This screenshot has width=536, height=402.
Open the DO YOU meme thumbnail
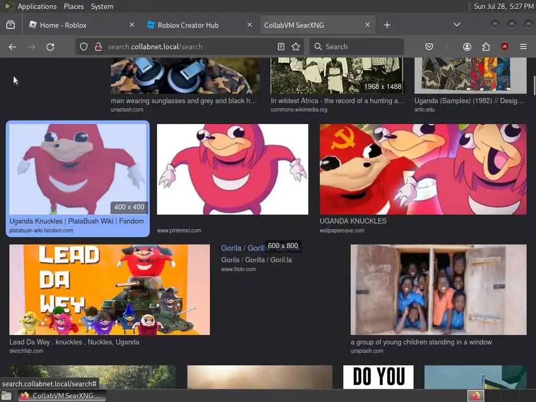(378, 377)
